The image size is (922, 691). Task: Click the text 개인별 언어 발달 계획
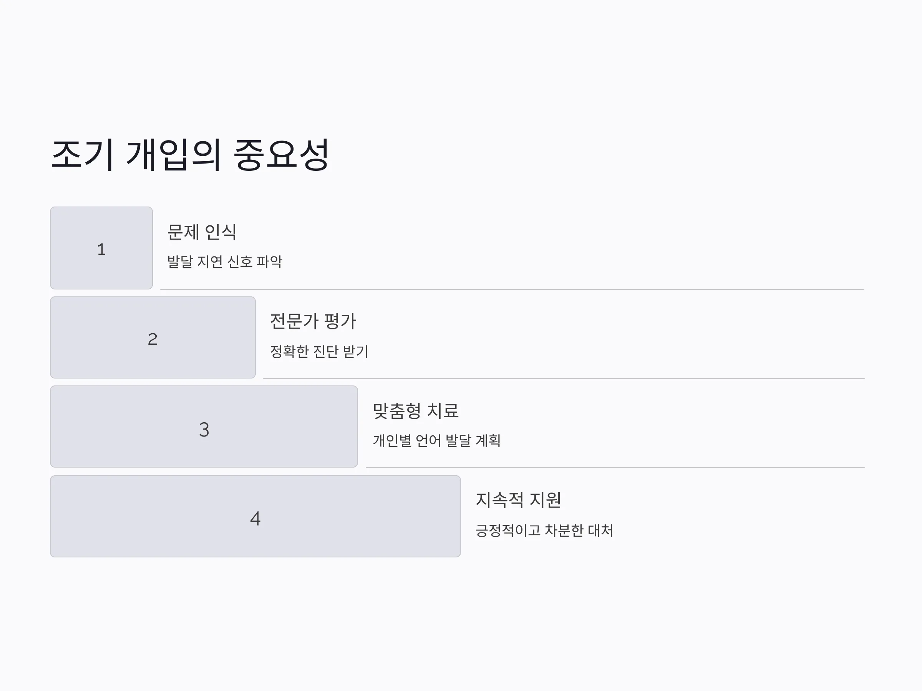[x=436, y=440]
